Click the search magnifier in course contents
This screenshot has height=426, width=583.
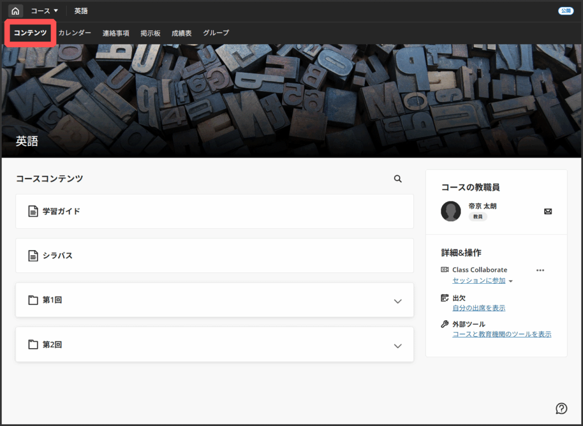pyautogui.click(x=398, y=179)
